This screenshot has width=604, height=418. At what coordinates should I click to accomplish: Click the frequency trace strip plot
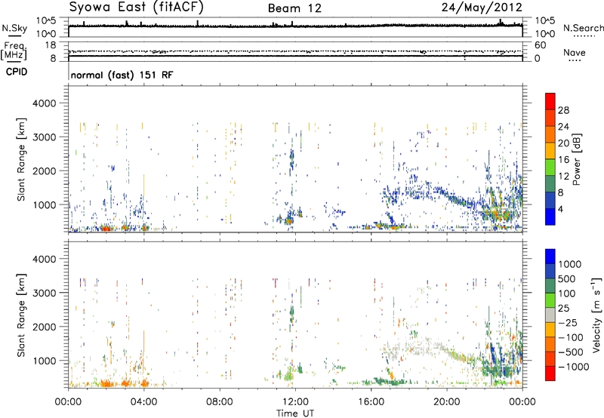[x=295, y=51]
